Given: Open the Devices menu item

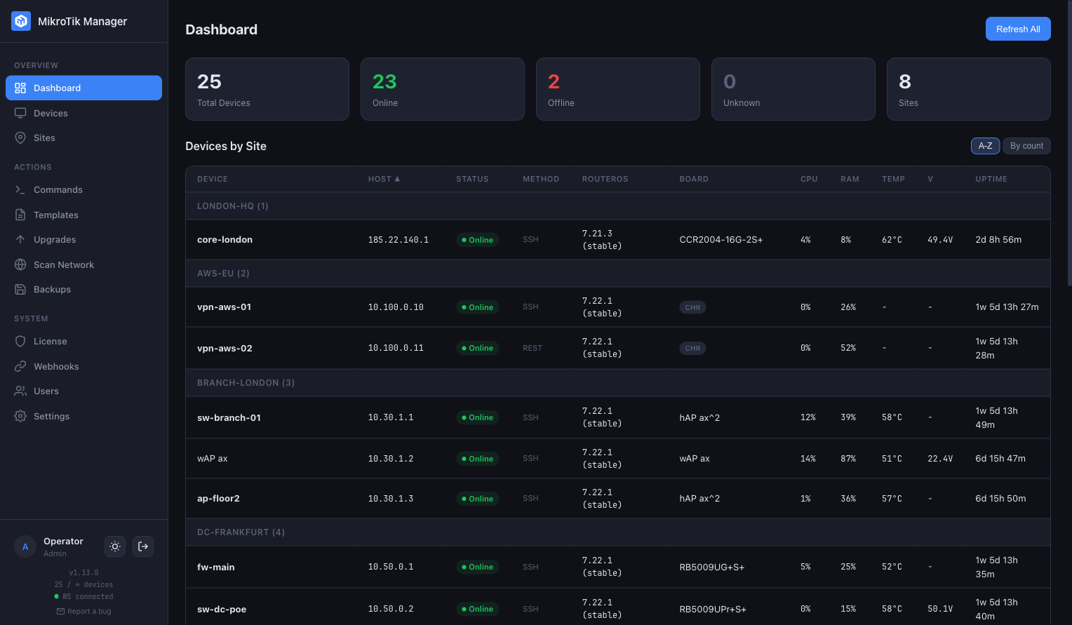Looking at the screenshot, I should pyautogui.click(x=83, y=113).
